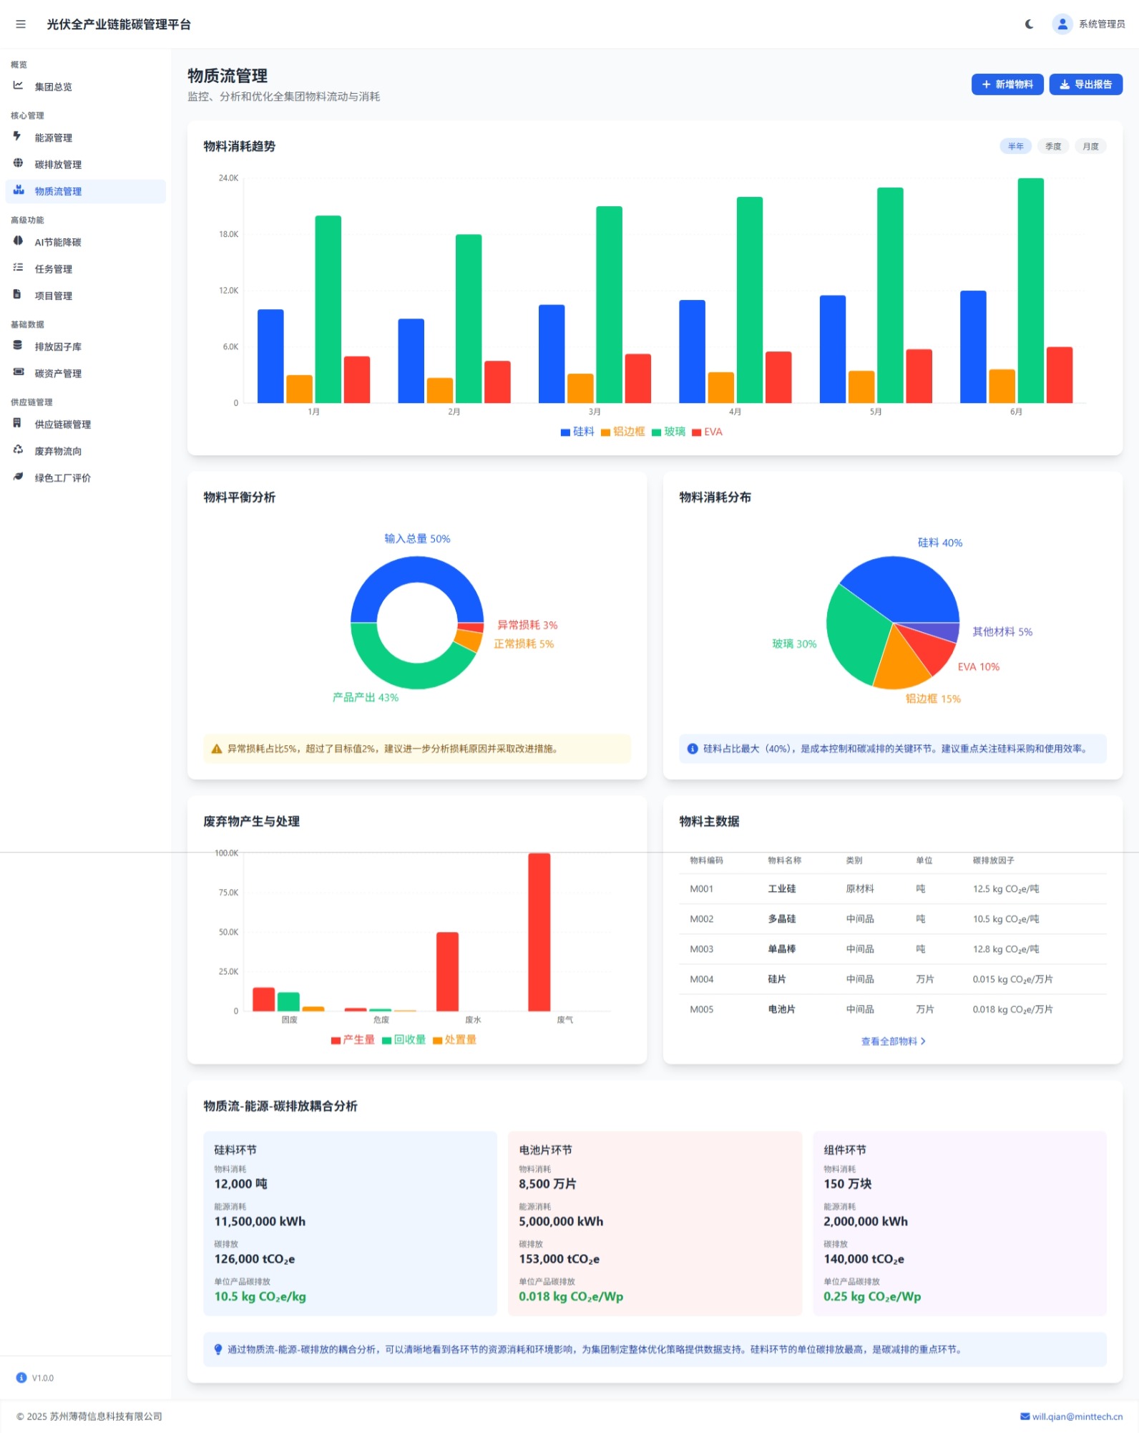The width and height of the screenshot is (1139, 1433).
Task: Open the 任务管理 sidebar menu item
Action: (x=54, y=269)
